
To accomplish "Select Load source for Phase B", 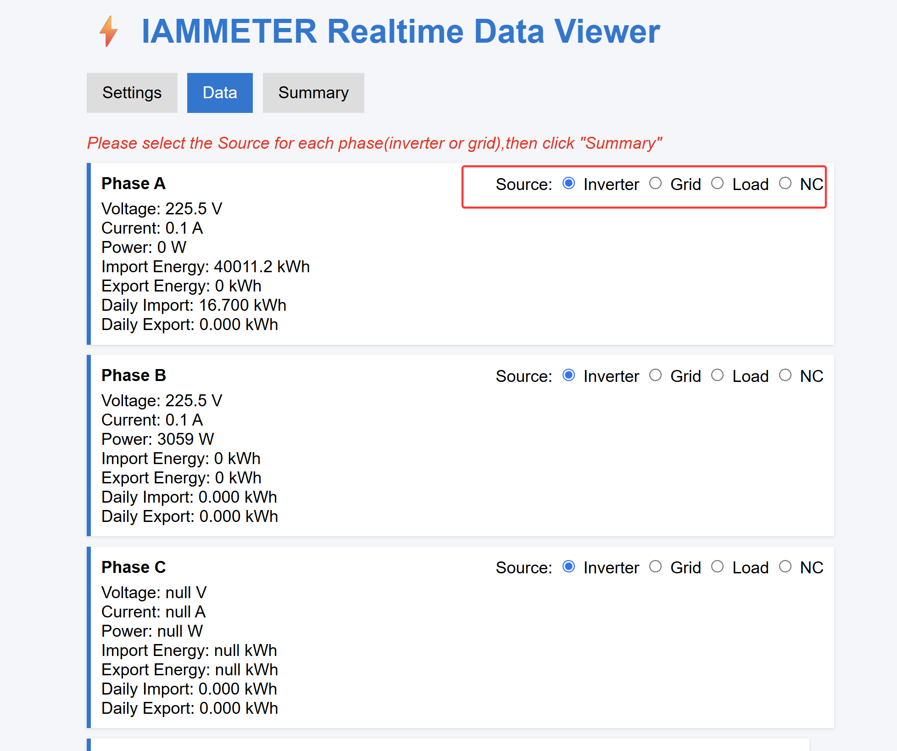I will [x=718, y=375].
